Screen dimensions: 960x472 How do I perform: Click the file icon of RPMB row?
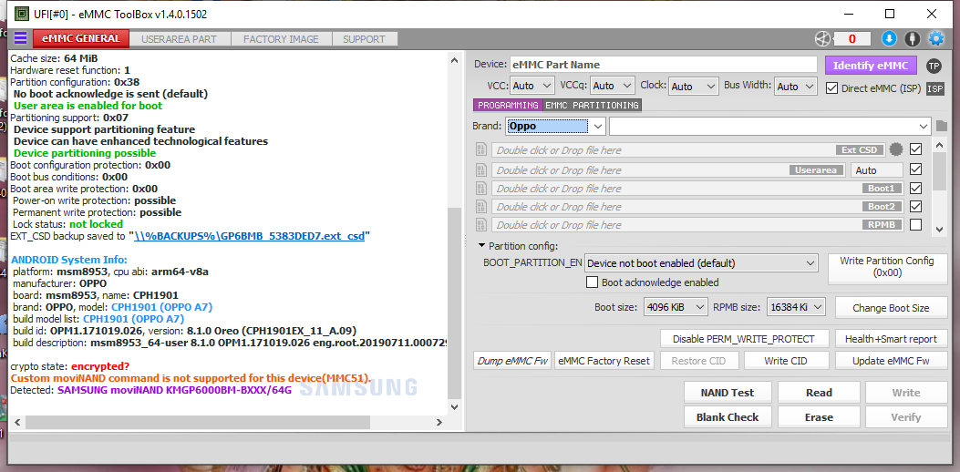click(x=481, y=225)
